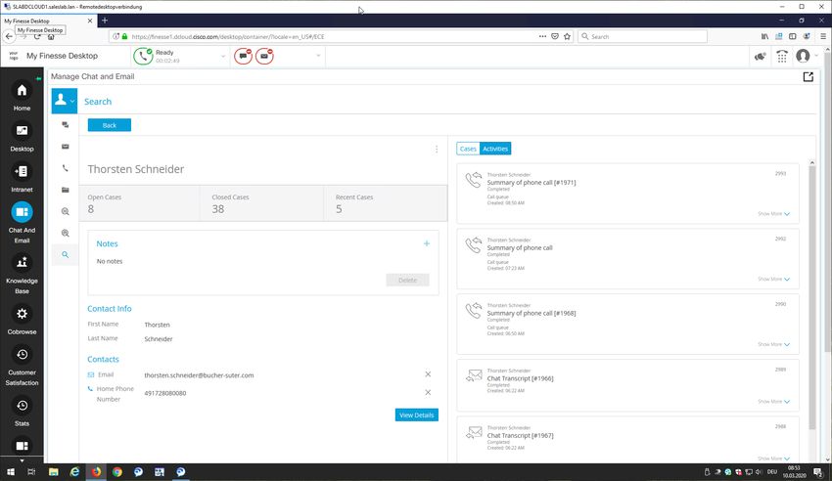The image size is (832, 481).
Task: Click the Delete note button
Action: (407, 281)
